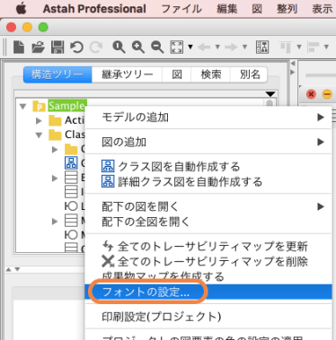The image size is (336, 340).
Task: Choose 詳細クラス図を自動作成する
Action: [x=208, y=182]
